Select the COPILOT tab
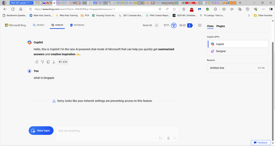Image resolution: width=275 pixels, height=146 pixels. (x=57, y=25)
